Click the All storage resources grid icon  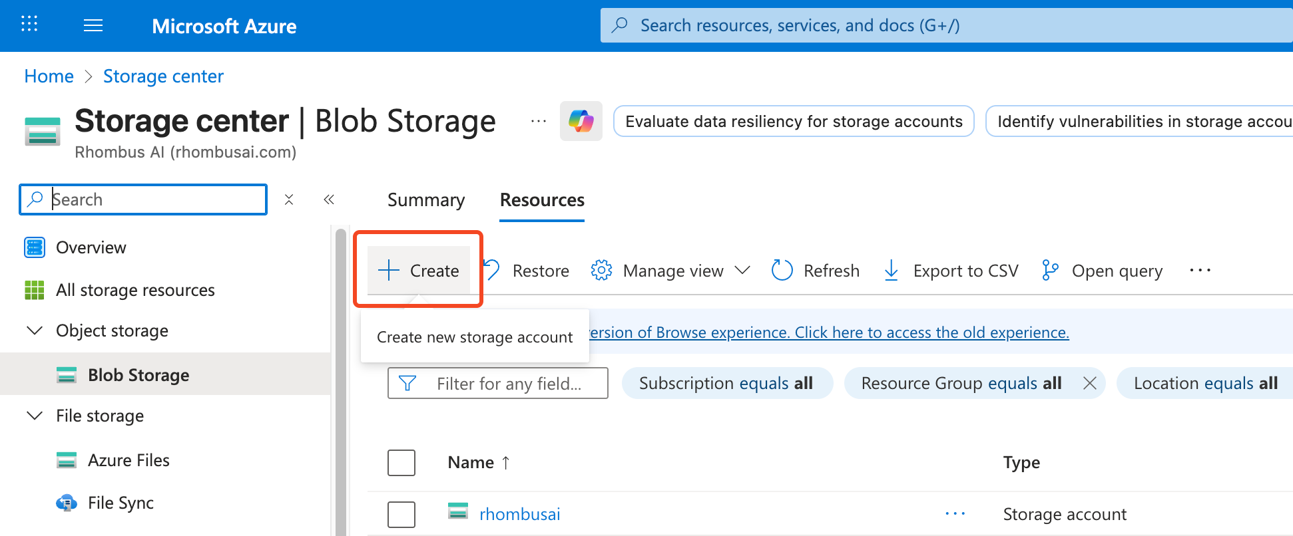coord(35,290)
